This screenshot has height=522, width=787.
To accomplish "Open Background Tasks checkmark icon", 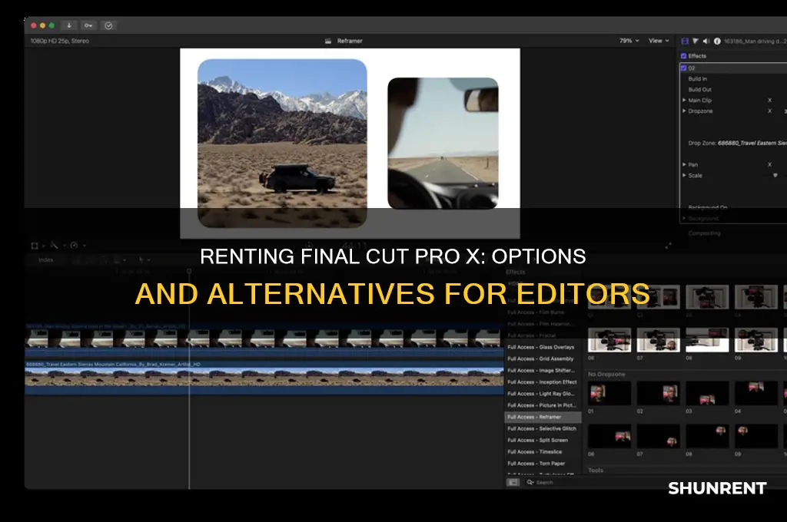I will coord(108,25).
